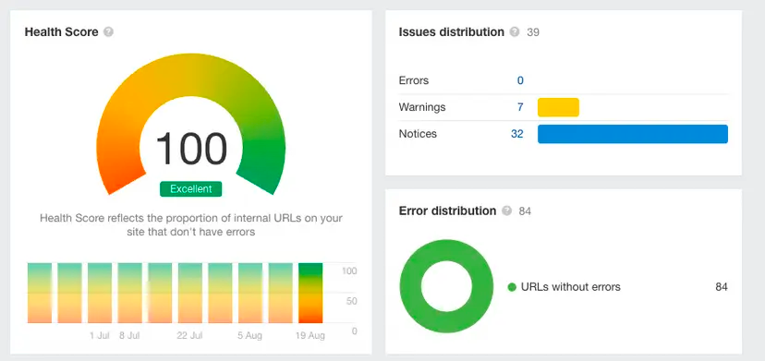Click the Health Score help question mark icon

[x=109, y=32]
